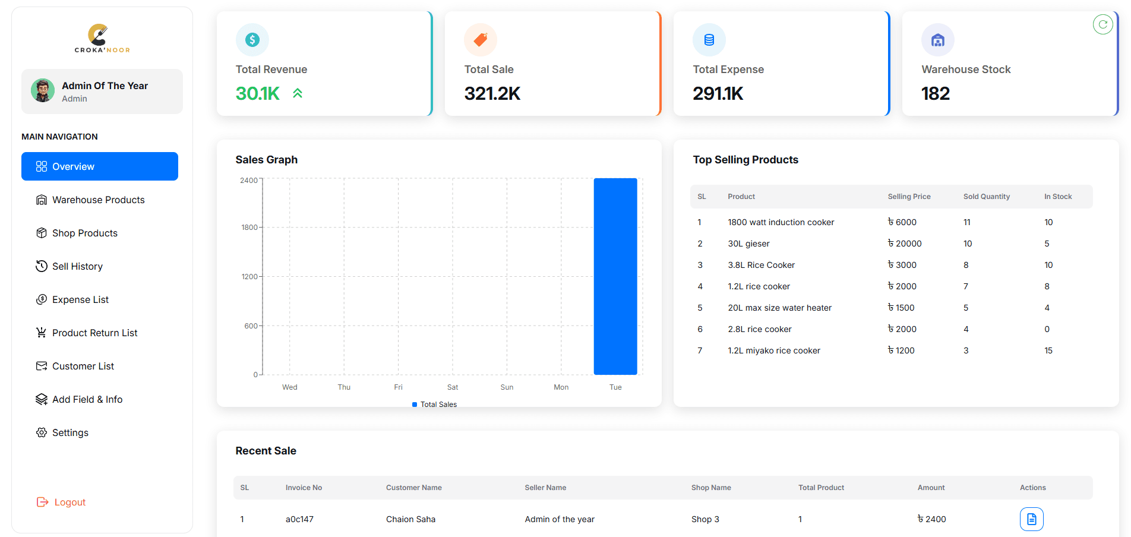
Task: Open the Settings page
Action: pos(70,432)
